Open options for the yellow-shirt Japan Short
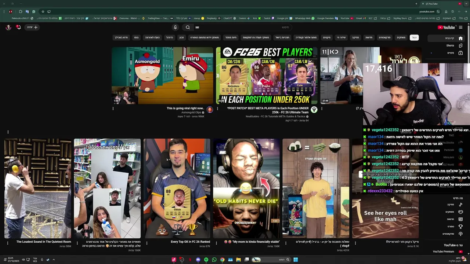Image resolution: width=470 pixels, height=264 pixels. [x=286, y=243]
